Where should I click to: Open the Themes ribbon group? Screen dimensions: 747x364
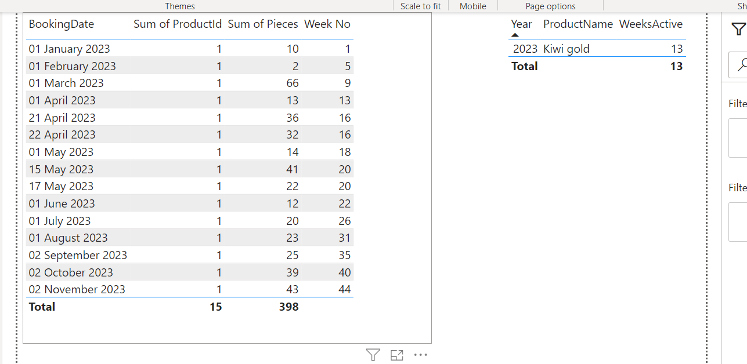[x=180, y=6]
